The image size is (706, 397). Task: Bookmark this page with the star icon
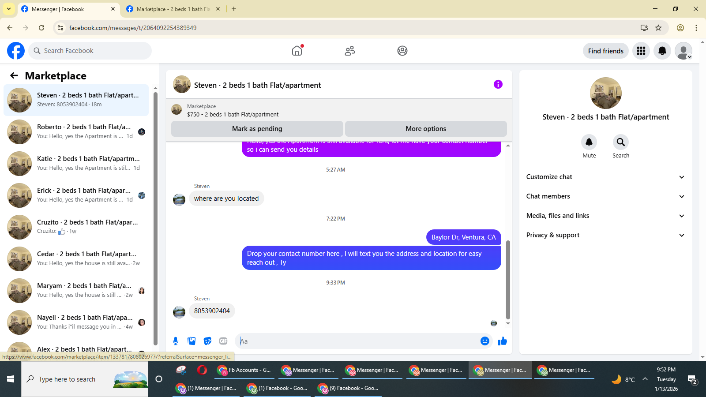pos(658,28)
